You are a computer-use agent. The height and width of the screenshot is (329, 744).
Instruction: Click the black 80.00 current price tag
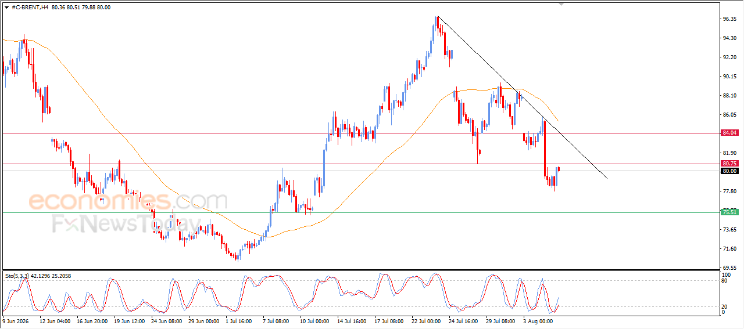click(x=729, y=171)
